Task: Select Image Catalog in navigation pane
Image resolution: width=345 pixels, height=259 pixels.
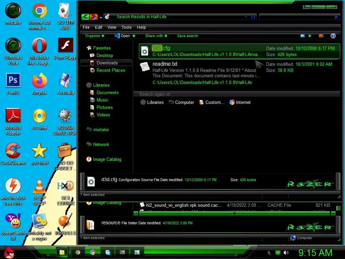Action: click(104, 159)
